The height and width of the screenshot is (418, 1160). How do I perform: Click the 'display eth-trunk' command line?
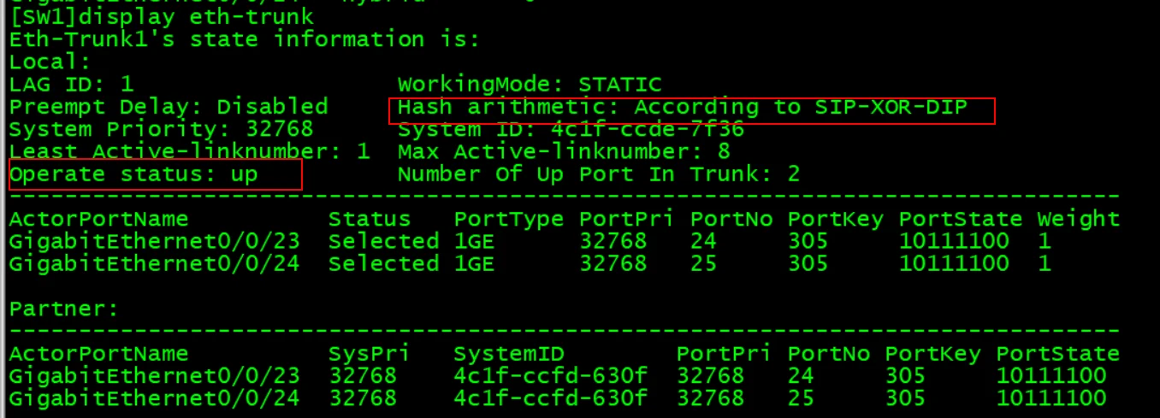[161, 17]
